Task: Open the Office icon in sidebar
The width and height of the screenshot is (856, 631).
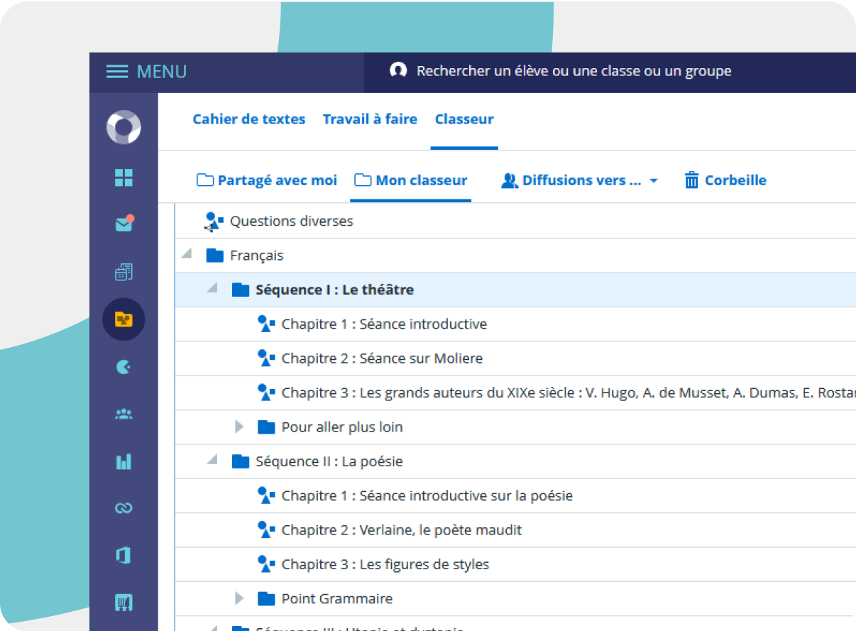Action: 124,555
